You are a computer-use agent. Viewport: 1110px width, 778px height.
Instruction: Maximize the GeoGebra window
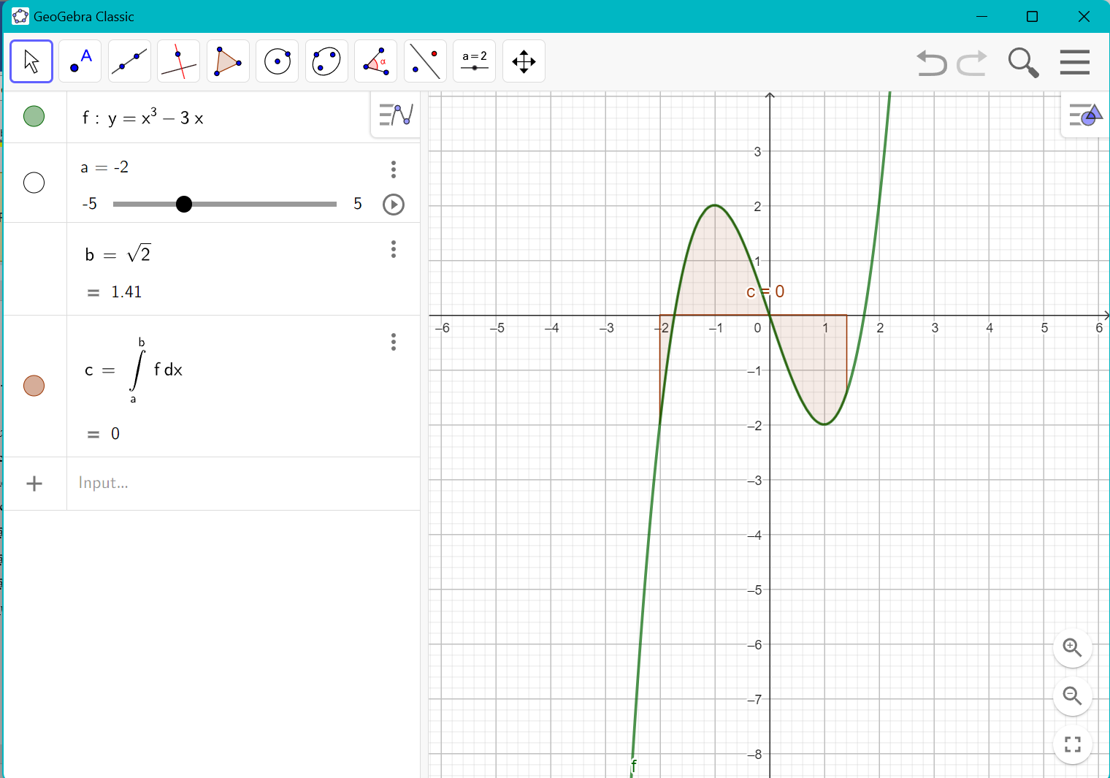(1032, 17)
